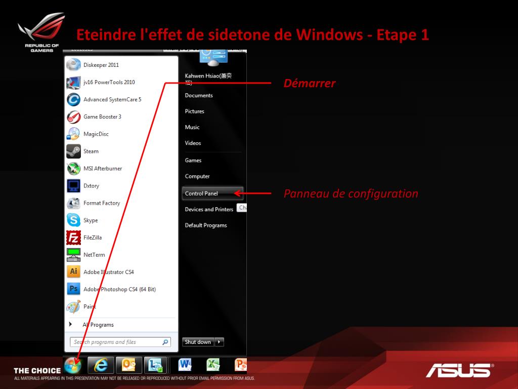Open MagicDisc program icon
This screenshot has width=518, height=389.
point(73,134)
